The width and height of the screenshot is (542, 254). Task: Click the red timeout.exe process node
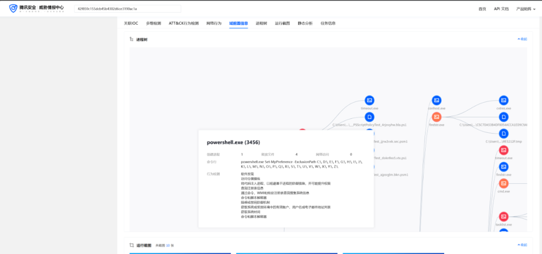point(504,150)
